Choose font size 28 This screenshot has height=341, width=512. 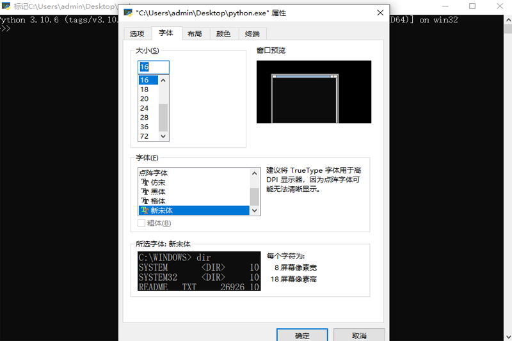pos(148,118)
